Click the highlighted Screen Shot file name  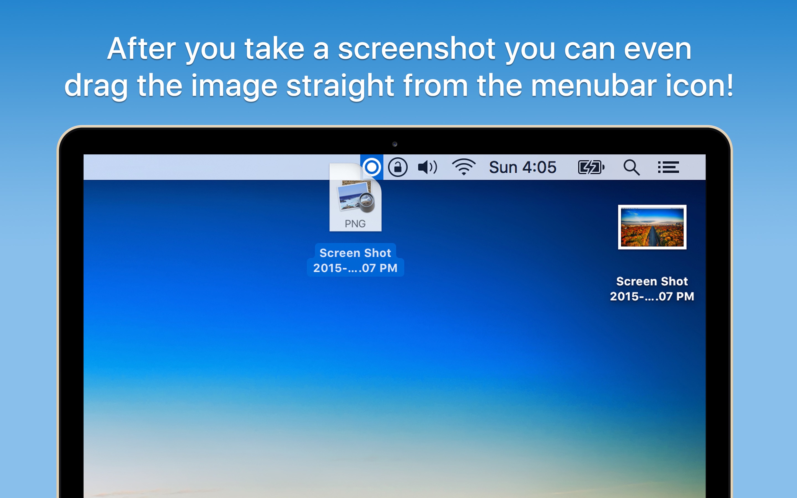pyautogui.click(x=355, y=260)
